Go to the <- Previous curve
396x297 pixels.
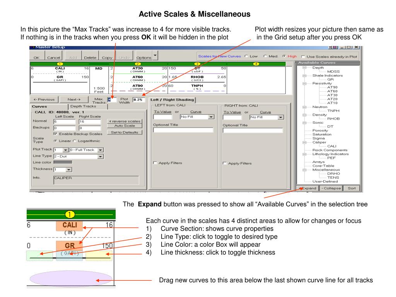point(44,99)
